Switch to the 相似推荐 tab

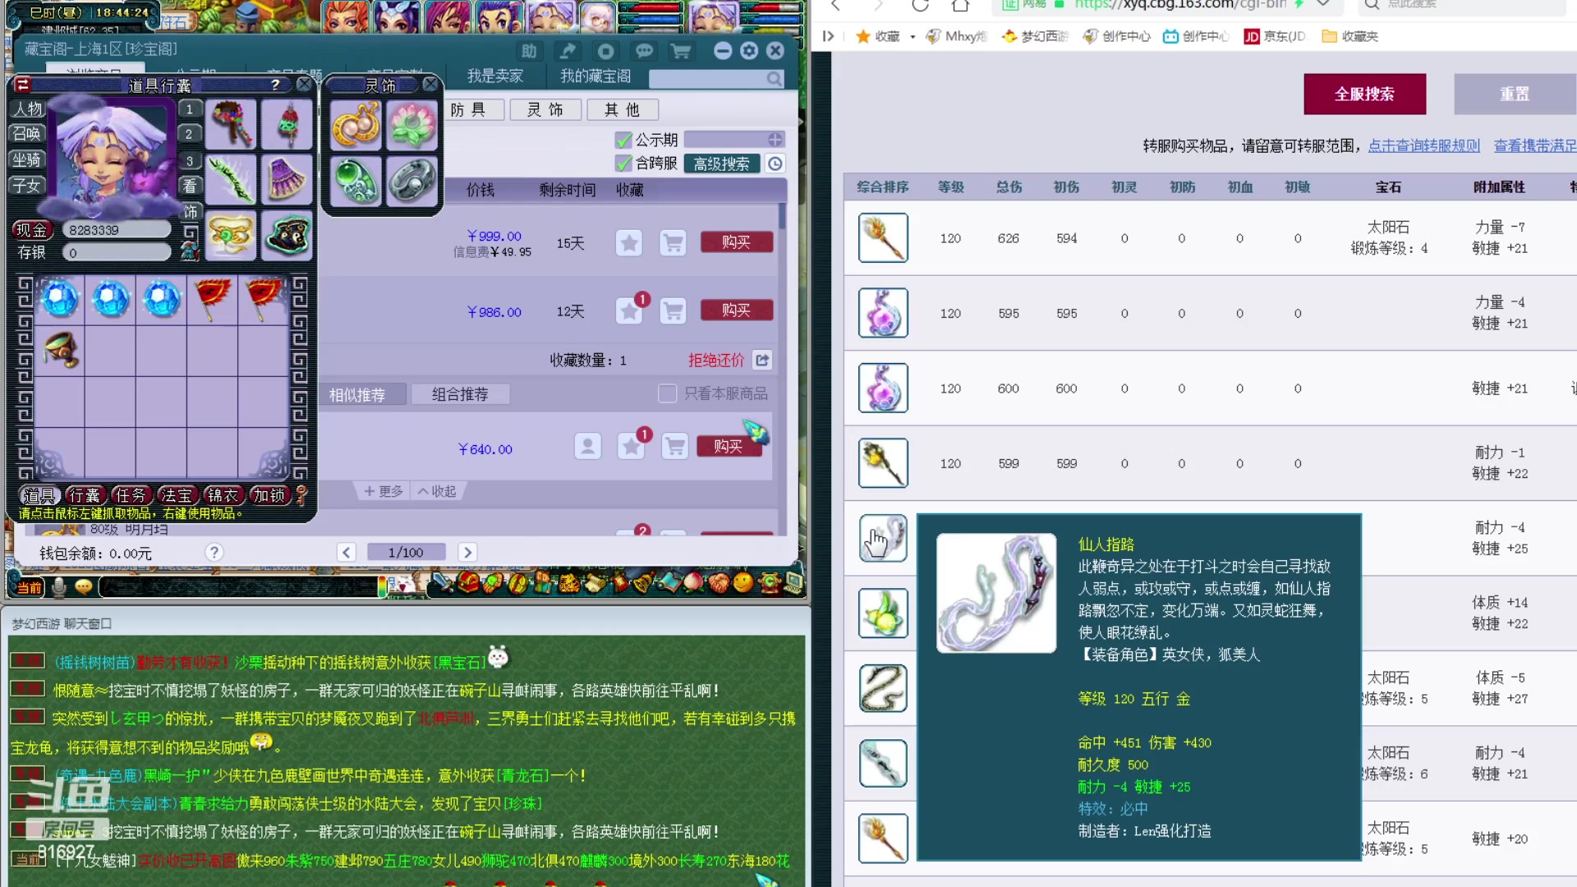[356, 395]
